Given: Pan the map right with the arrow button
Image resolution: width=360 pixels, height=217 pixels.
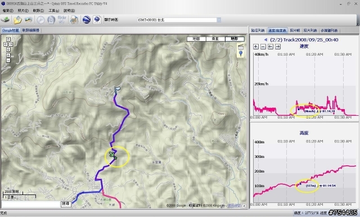Looking at the screenshot, I should [11, 44].
